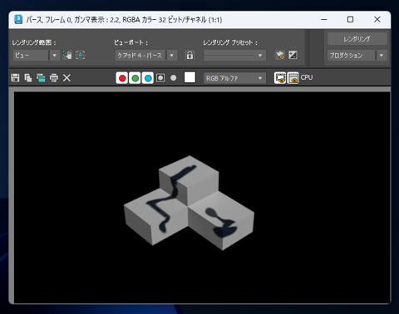Switch to monochrome display
This screenshot has width=399, height=314.
click(174, 78)
